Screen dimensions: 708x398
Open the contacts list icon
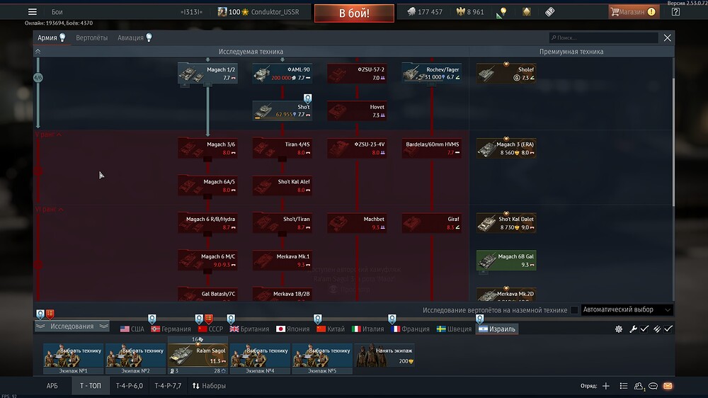pos(639,386)
